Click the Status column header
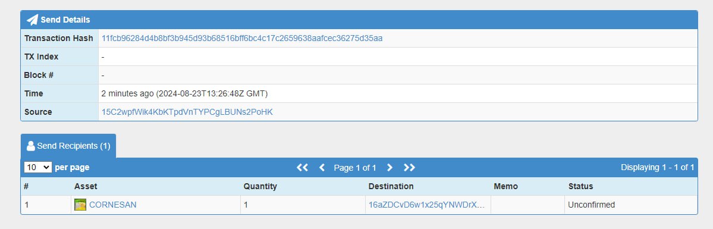This screenshot has height=229, width=713. [580, 186]
